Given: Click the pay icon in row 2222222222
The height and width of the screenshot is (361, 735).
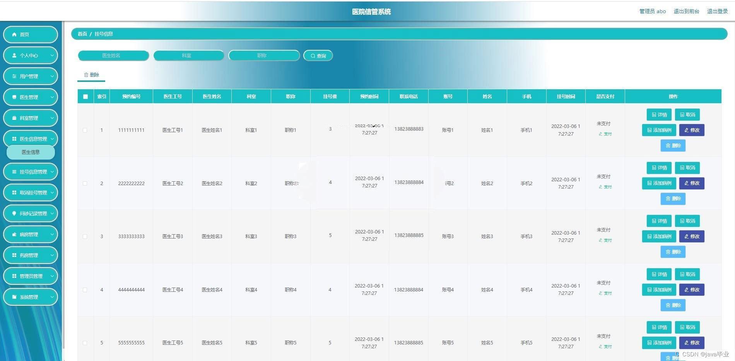Looking at the screenshot, I should click(x=600, y=187).
